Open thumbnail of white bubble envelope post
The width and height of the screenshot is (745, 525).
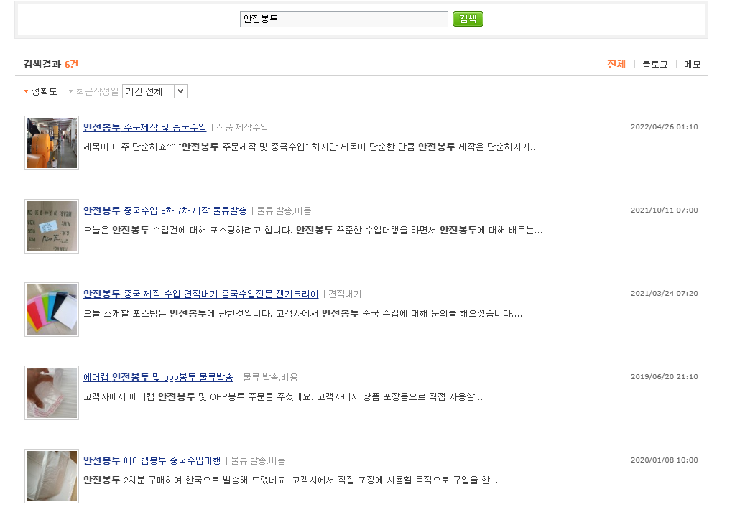pyautogui.click(x=52, y=476)
